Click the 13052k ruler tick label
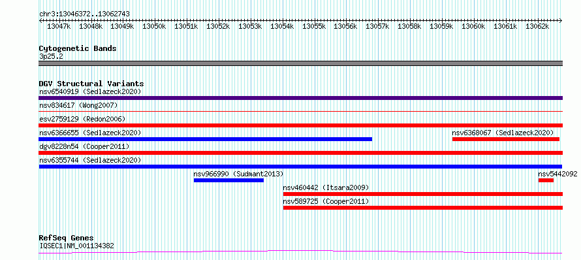The image size is (581, 260). pos(218,26)
